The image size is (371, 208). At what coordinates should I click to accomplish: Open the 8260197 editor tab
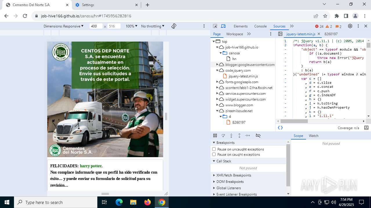pos(331,34)
